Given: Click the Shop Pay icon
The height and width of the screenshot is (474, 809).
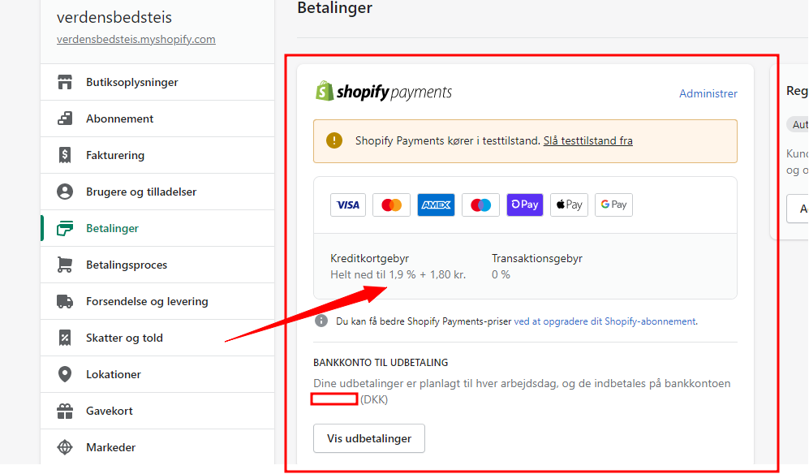Looking at the screenshot, I should [525, 205].
